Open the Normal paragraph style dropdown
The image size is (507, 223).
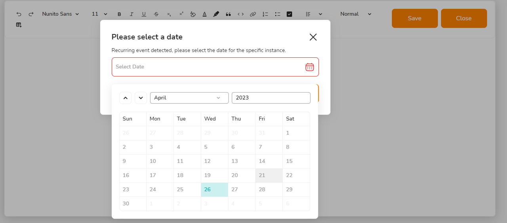pos(356,14)
